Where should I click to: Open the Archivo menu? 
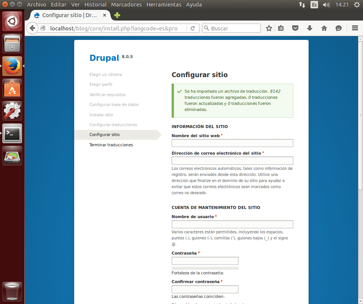37,5
